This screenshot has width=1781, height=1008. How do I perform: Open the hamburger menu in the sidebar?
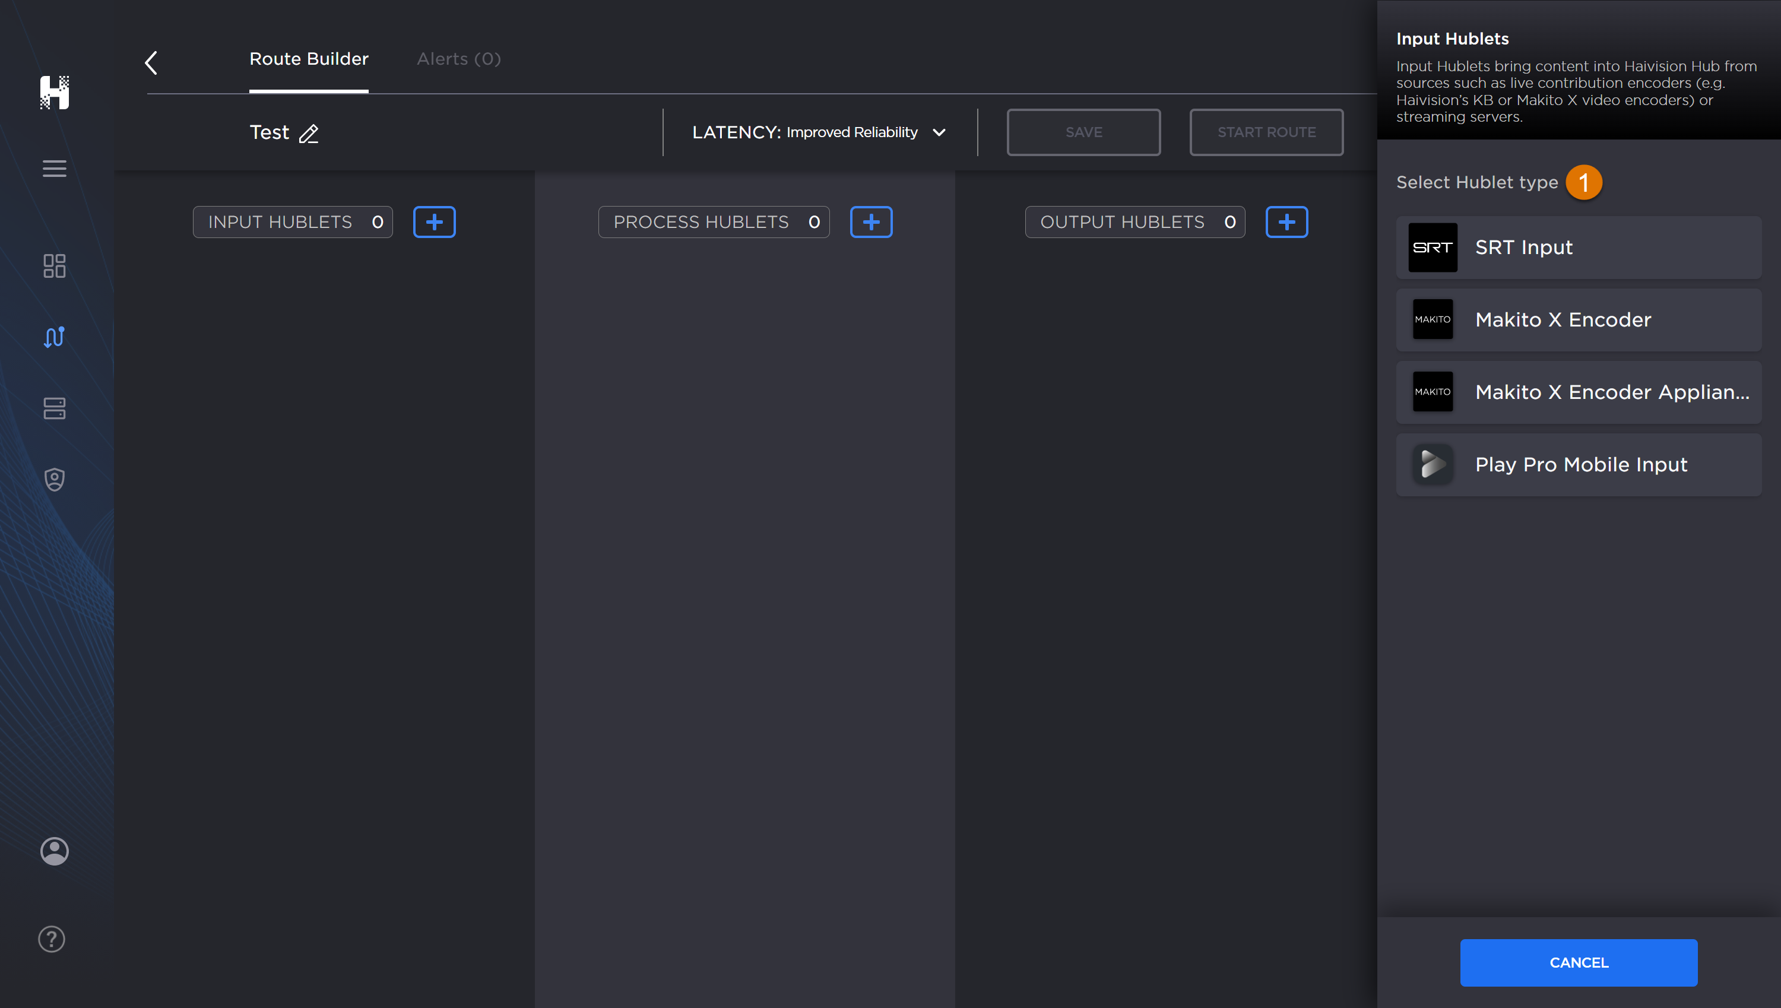coord(55,168)
